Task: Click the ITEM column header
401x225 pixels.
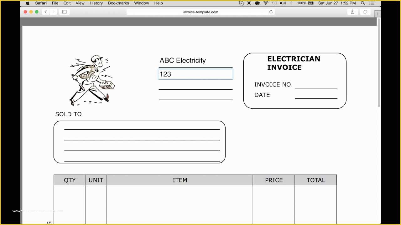Action: pos(180,180)
